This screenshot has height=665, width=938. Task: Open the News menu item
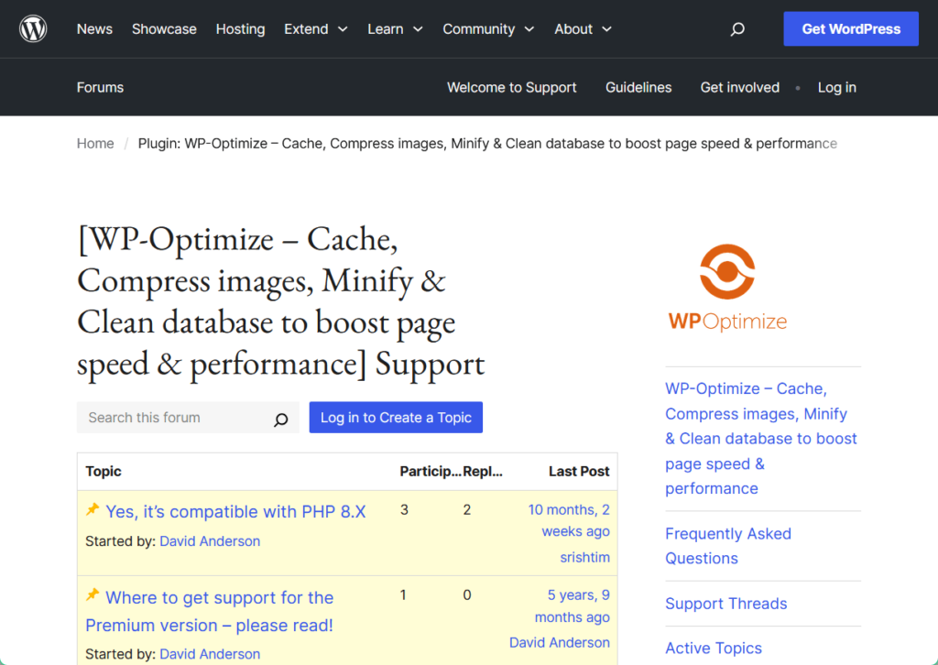tap(94, 28)
